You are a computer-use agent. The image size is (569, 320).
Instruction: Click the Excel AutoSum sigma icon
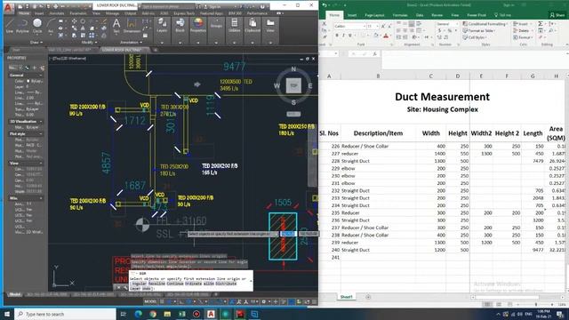click(540, 24)
